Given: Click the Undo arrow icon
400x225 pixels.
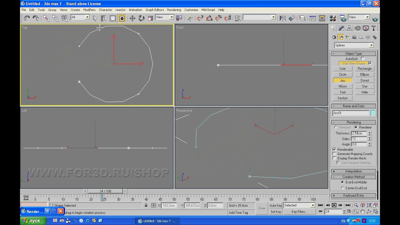Looking at the screenshot, I should click(x=27, y=18).
